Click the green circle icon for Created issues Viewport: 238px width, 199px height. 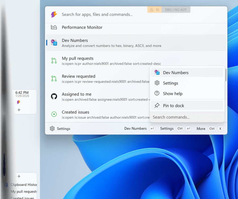tap(54, 114)
